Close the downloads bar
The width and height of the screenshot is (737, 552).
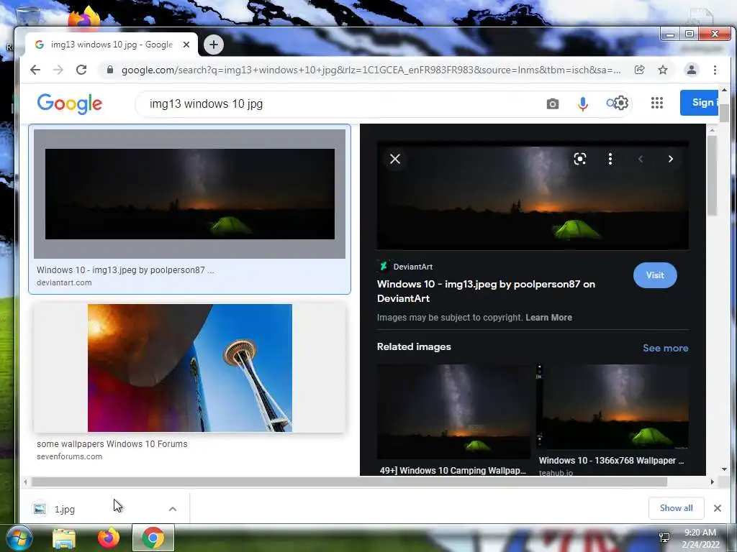[718, 508]
